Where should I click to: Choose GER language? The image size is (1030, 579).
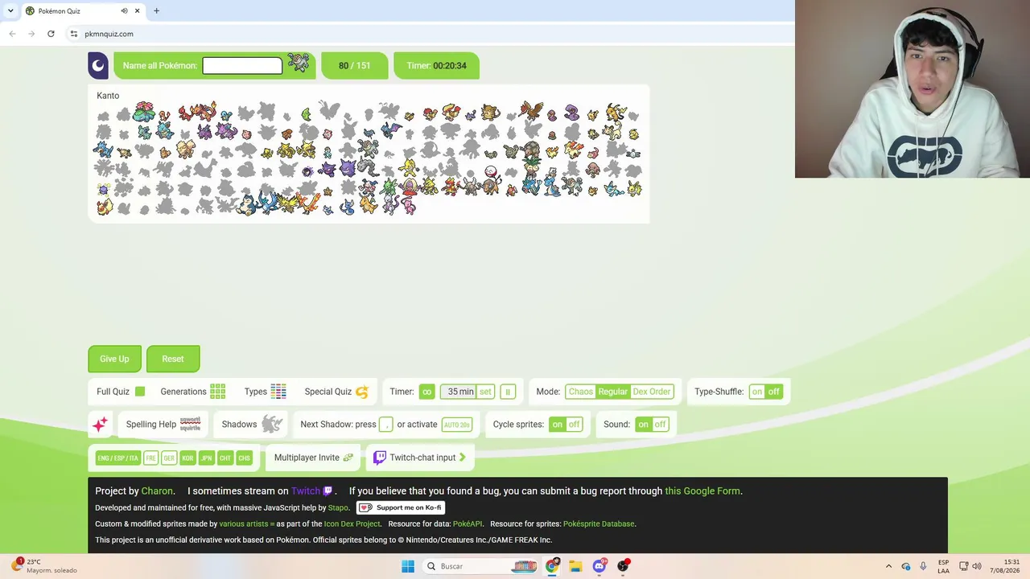pos(169,458)
